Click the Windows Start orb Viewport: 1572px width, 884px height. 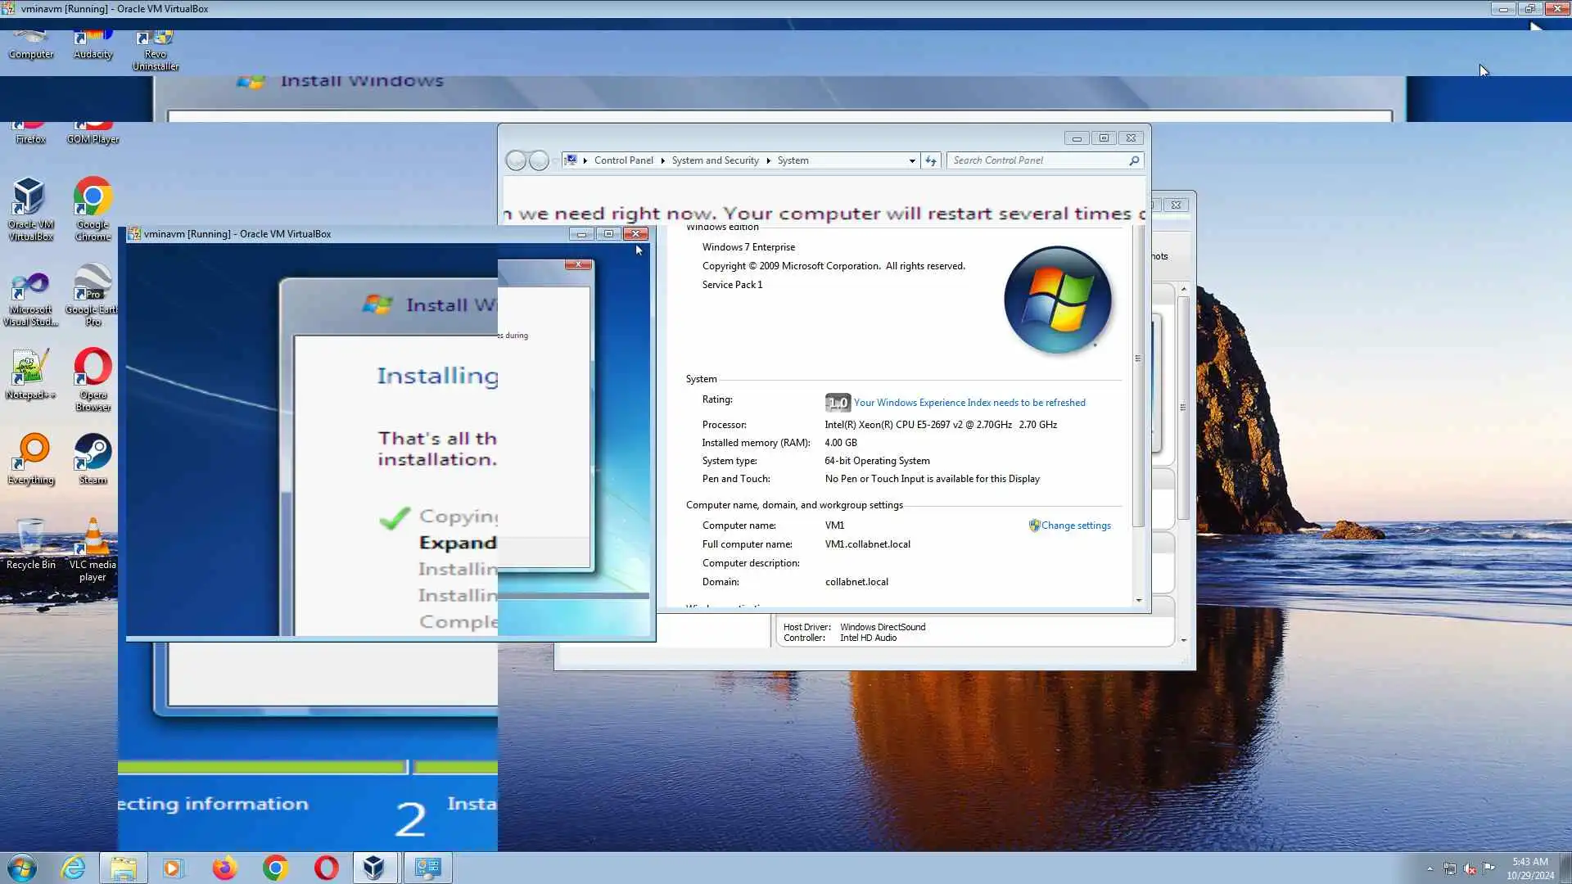point(22,868)
